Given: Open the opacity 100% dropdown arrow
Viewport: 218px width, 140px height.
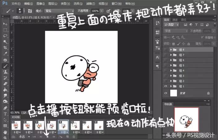Looking at the screenshot, I should pyautogui.click(x=102, y=11).
